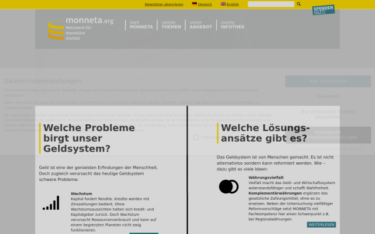Click the German flag icon

click(194, 4)
